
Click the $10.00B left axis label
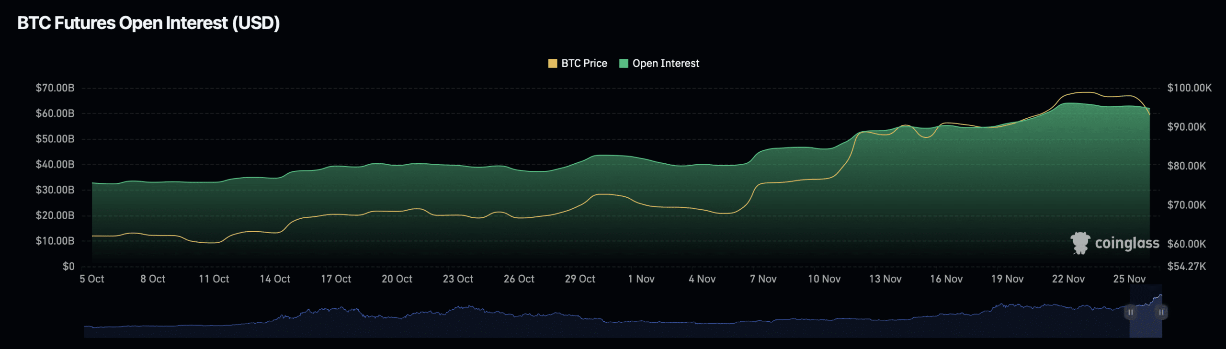[x=55, y=241]
